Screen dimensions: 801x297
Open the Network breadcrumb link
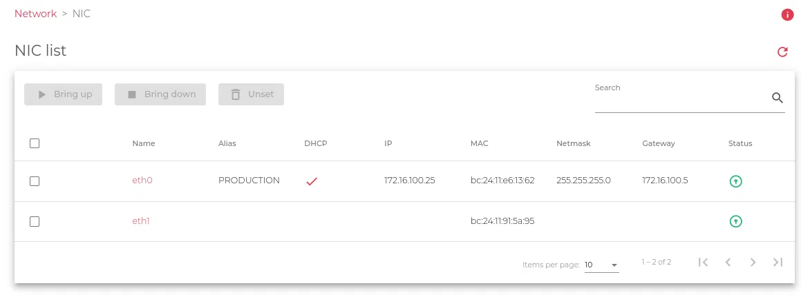[x=35, y=14]
